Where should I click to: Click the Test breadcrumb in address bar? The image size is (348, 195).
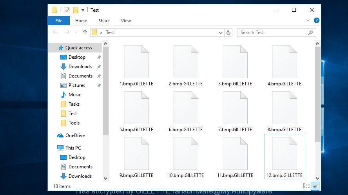[x=110, y=32]
